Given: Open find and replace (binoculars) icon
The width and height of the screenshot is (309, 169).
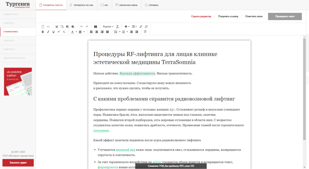Looking at the screenshot, I should pyautogui.click(x=95, y=27).
